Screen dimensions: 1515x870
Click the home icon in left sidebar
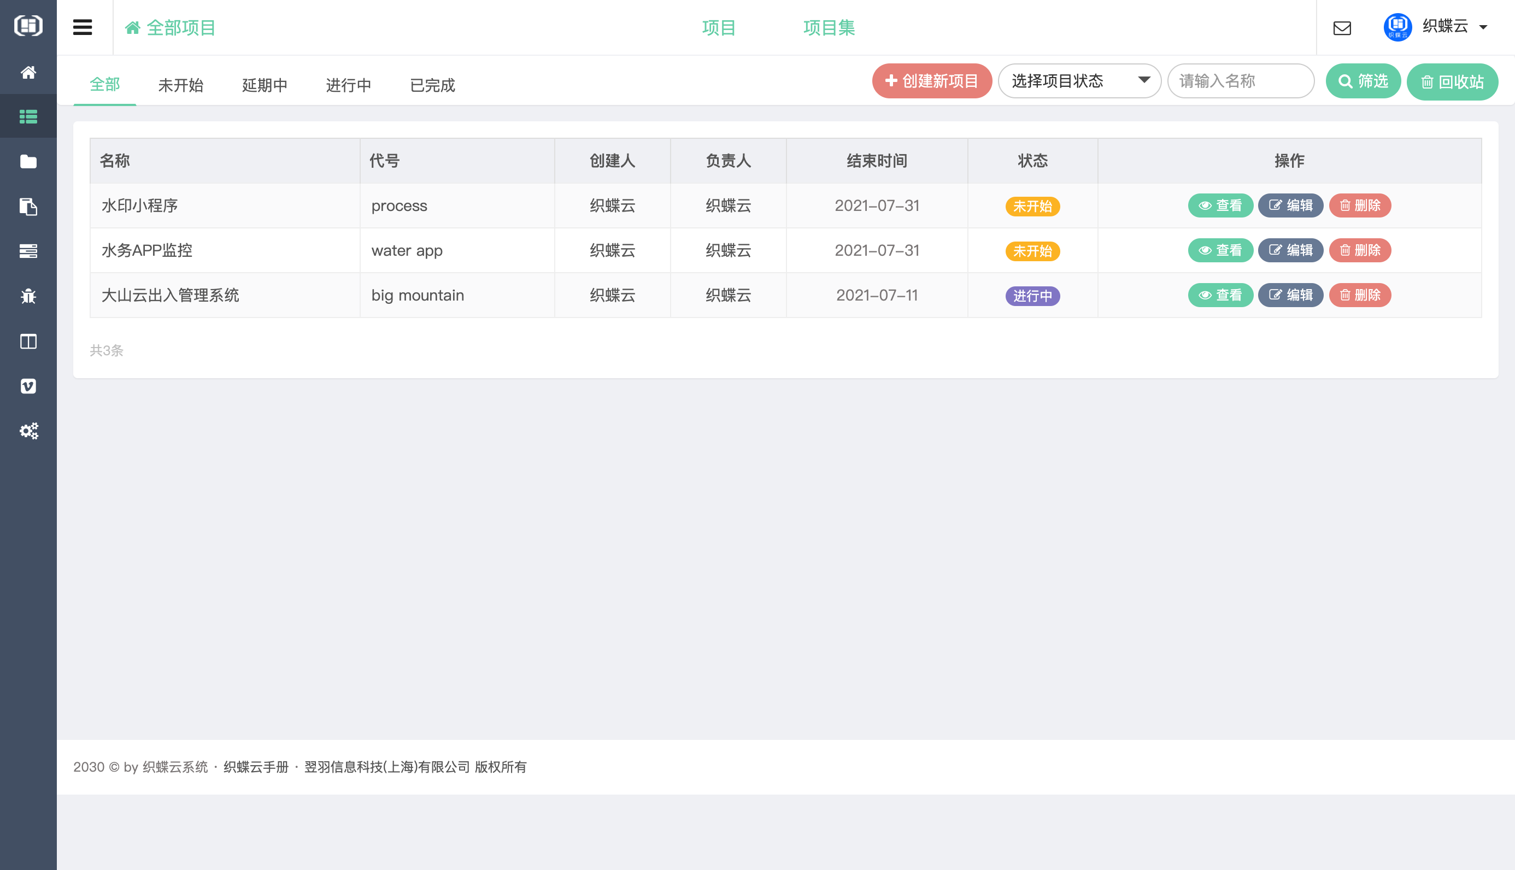coord(28,72)
